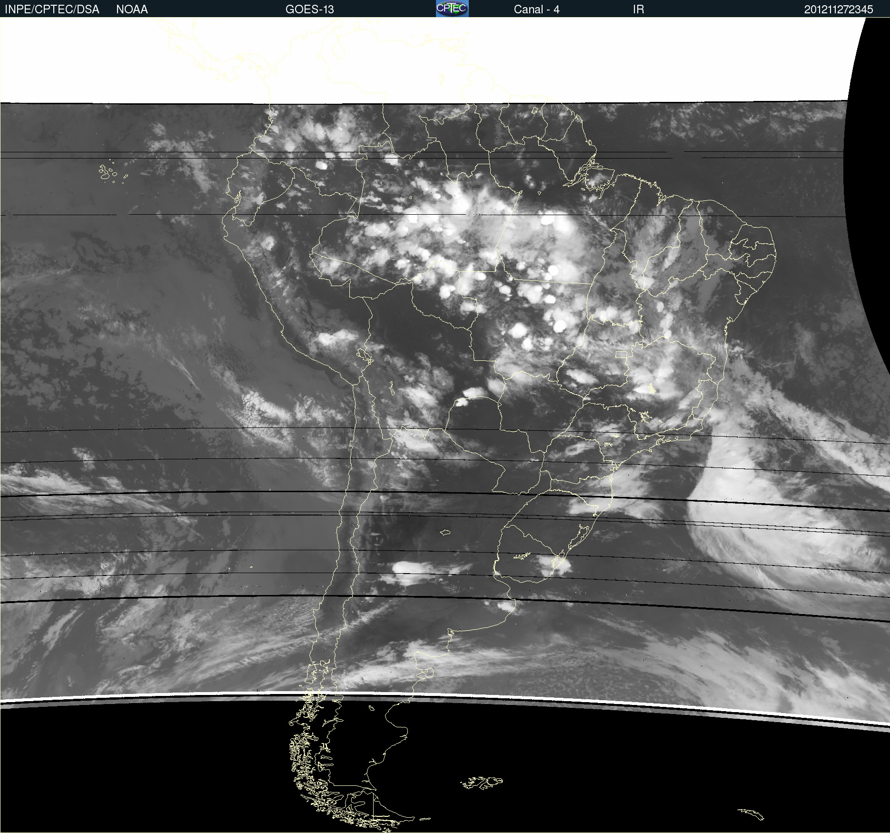Click the small rectangular Federal District outline in Brazil
This screenshot has height=833, width=890.
(621, 355)
